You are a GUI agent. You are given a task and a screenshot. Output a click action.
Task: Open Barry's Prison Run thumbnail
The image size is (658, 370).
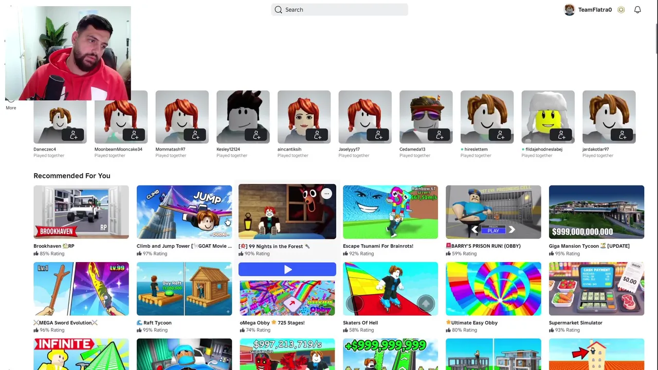493,212
